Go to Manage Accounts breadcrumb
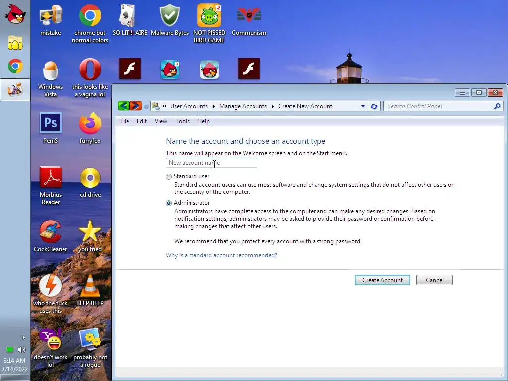The height and width of the screenshot is (381, 508). (243, 106)
